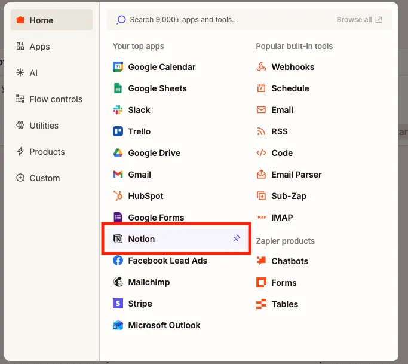
Task: Select the Slack logo icon
Action: coord(118,110)
